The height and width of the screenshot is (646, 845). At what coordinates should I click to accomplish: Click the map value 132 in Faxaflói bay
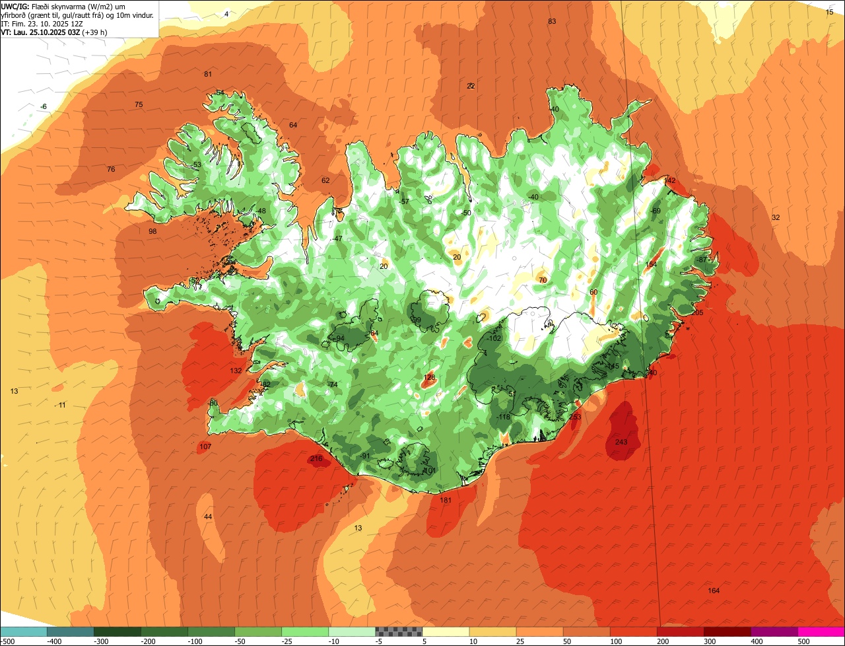tap(236, 371)
